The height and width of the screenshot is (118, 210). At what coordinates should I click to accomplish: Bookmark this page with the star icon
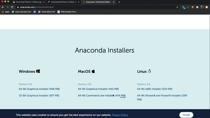click(x=177, y=7)
